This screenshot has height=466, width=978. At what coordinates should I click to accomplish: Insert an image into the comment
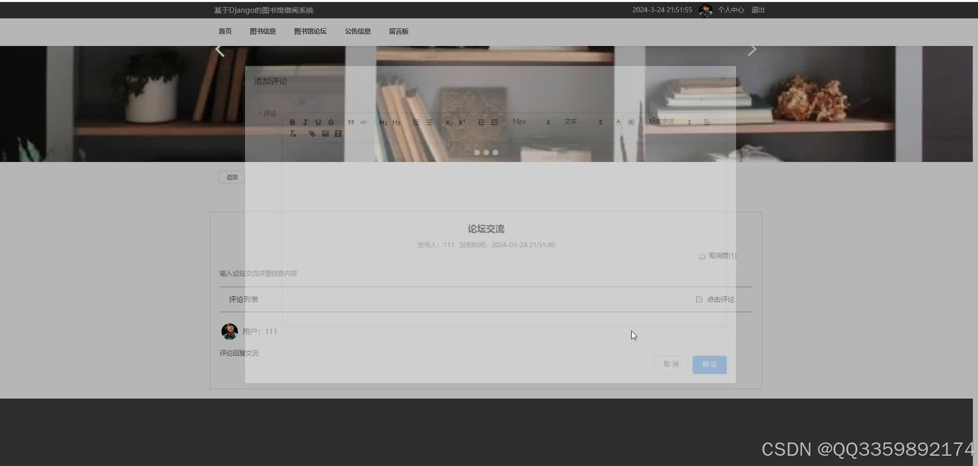pos(325,133)
